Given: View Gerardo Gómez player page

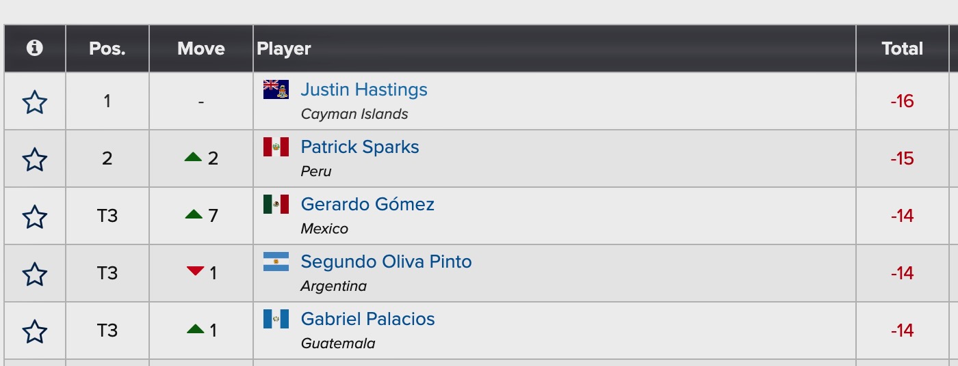Looking at the screenshot, I should pyautogui.click(x=367, y=204).
